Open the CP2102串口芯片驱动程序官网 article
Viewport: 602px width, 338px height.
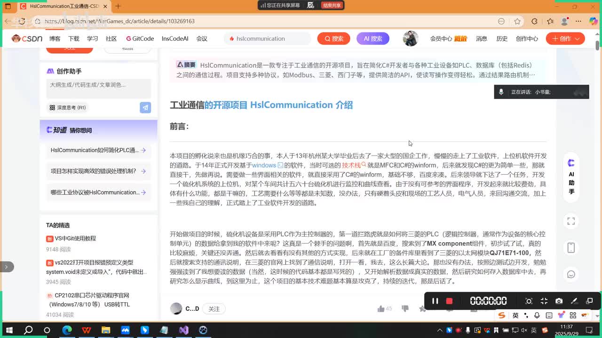tap(87, 300)
